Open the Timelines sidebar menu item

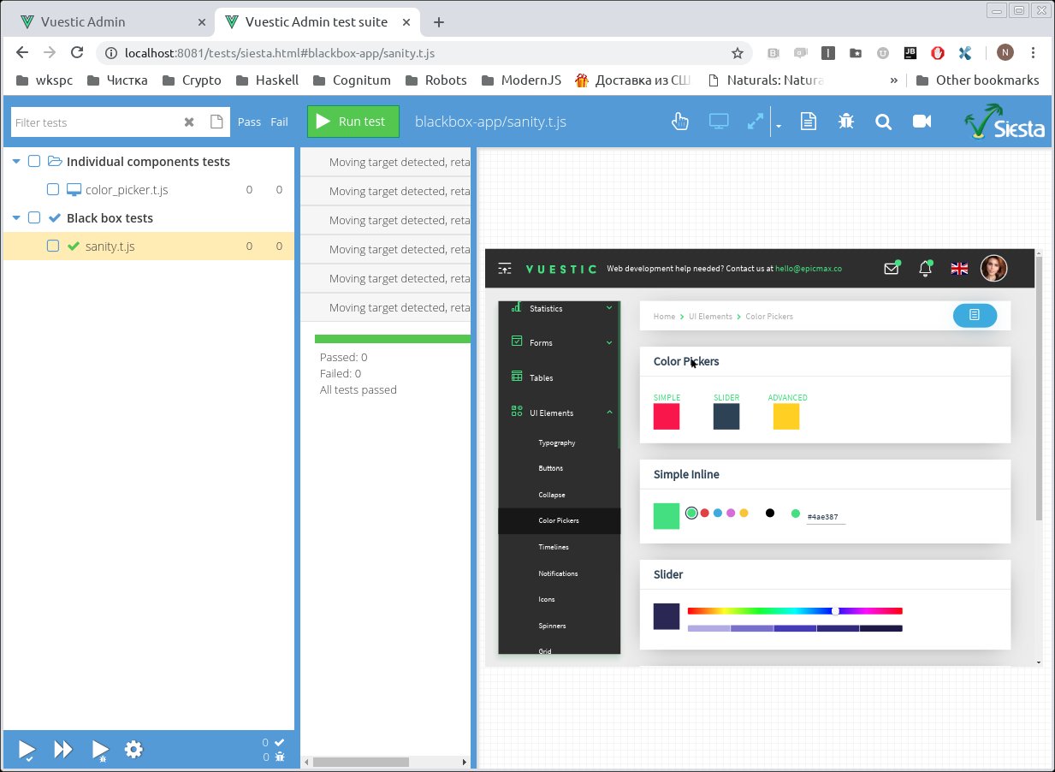(554, 547)
